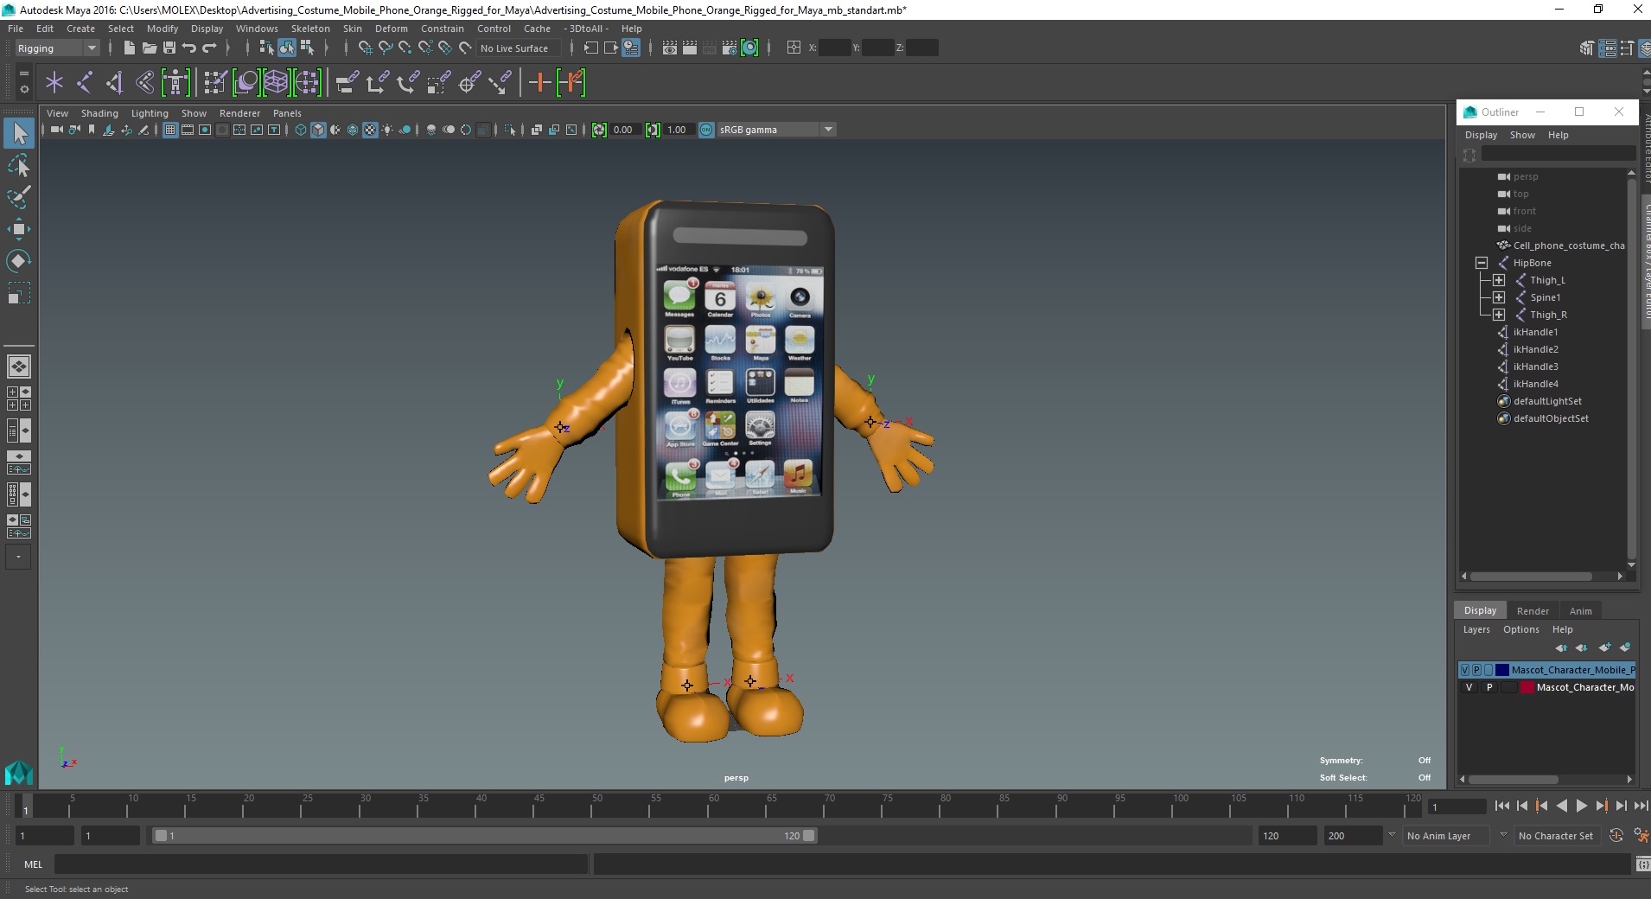This screenshot has width=1651, height=899.
Task: Enable the auto keyframe toggle
Action: click(x=1616, y=836)
